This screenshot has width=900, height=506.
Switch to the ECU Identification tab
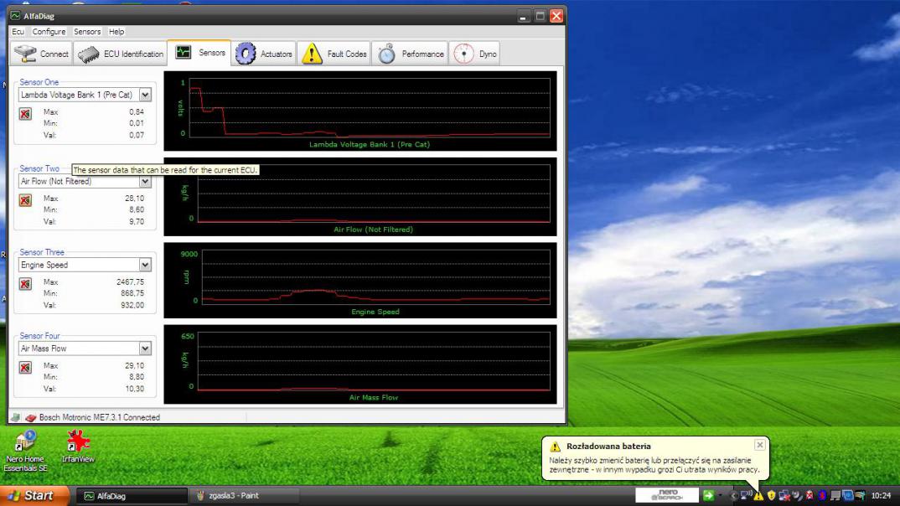click(121, 54)
